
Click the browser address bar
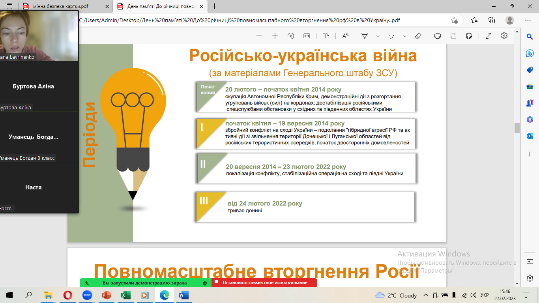point(256,21)
